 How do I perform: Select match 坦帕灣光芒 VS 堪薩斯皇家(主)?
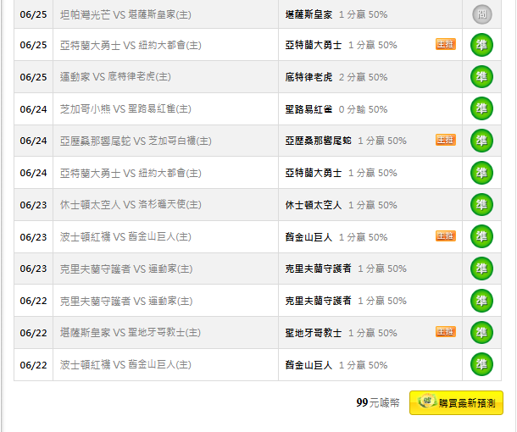(x=125, y=14)
